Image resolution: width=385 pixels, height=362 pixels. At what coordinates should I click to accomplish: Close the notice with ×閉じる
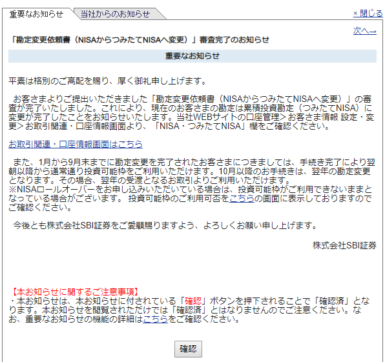tap(368, 14)
